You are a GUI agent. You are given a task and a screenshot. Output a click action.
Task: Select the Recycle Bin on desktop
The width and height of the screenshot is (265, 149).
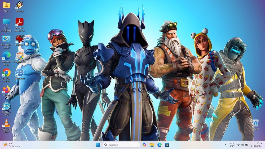[x=255, y=125]
